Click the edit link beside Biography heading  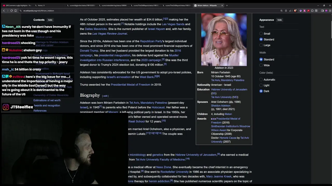105,96
